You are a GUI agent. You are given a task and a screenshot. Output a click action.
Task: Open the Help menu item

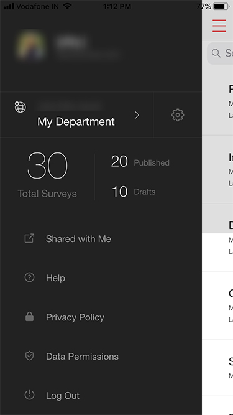tap(55, 278)
